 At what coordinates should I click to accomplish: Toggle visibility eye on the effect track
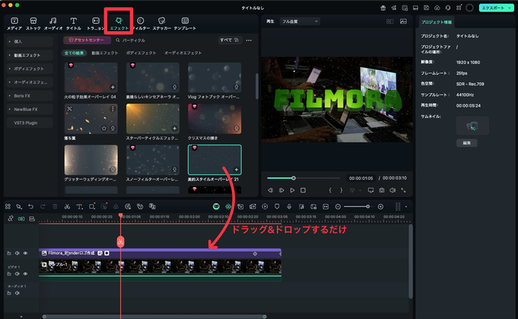coord(25,253)
